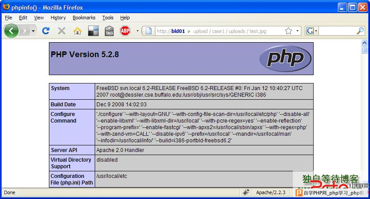Open the address bar history dropdown
The height and width of the screenshot is (199, 370).
pos(297,31)
